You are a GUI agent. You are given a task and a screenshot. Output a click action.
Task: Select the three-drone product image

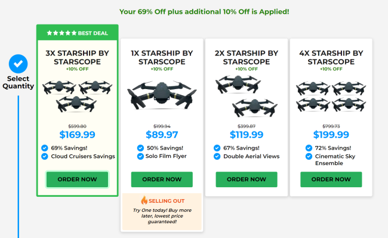pyautogui.click(x=77, y=96)
